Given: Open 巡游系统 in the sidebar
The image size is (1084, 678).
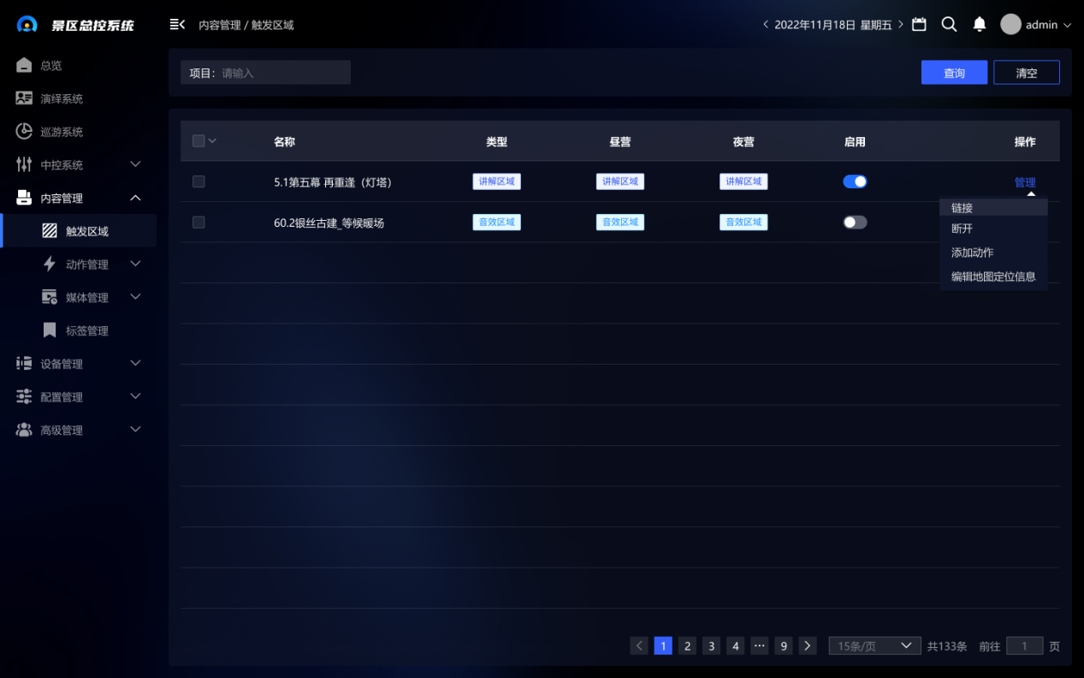Looking at the screenshot, I should click(62, 132).
